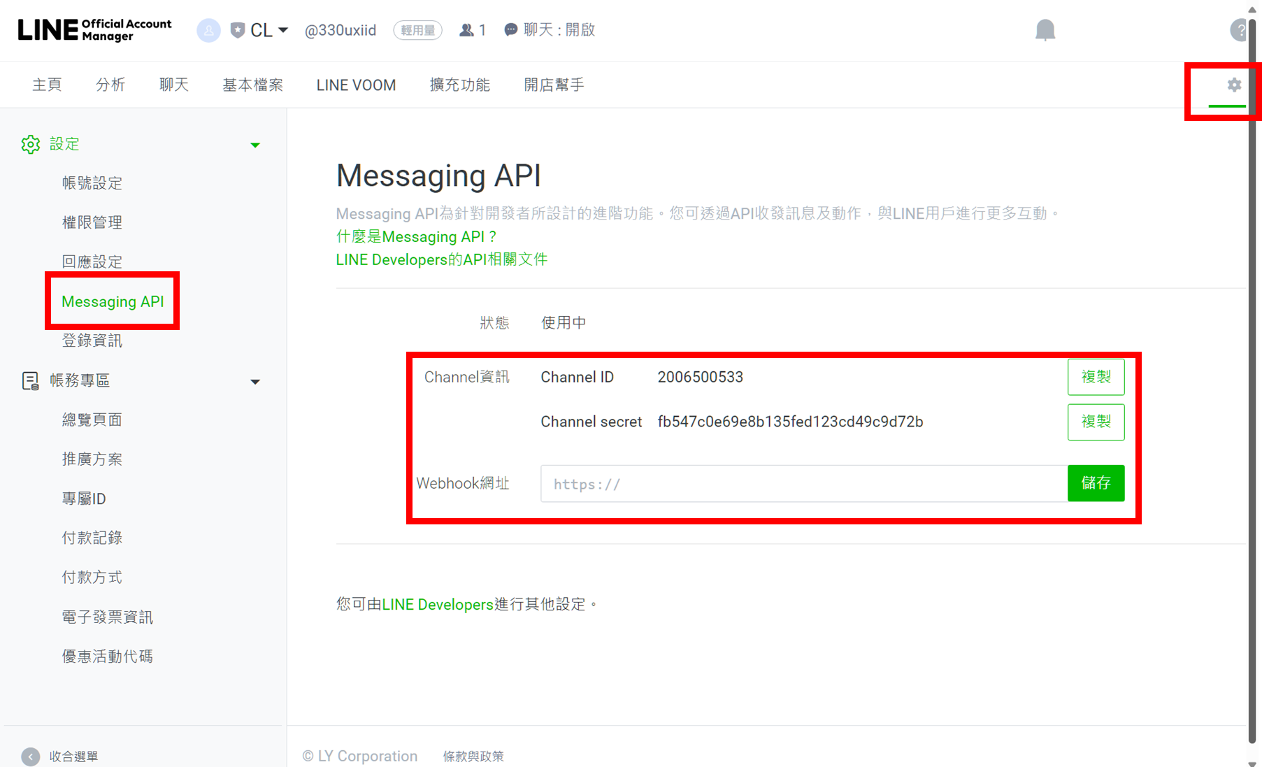Collapse the 設定 sidebar section

tap(255, 145)
